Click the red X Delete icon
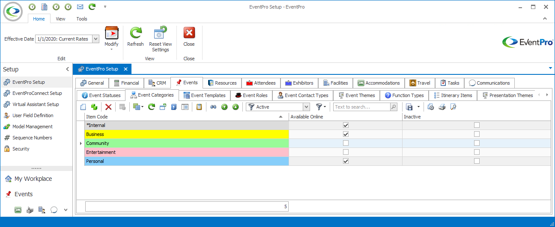The height and width of the screenshot is (227, 555). [108, 107]
